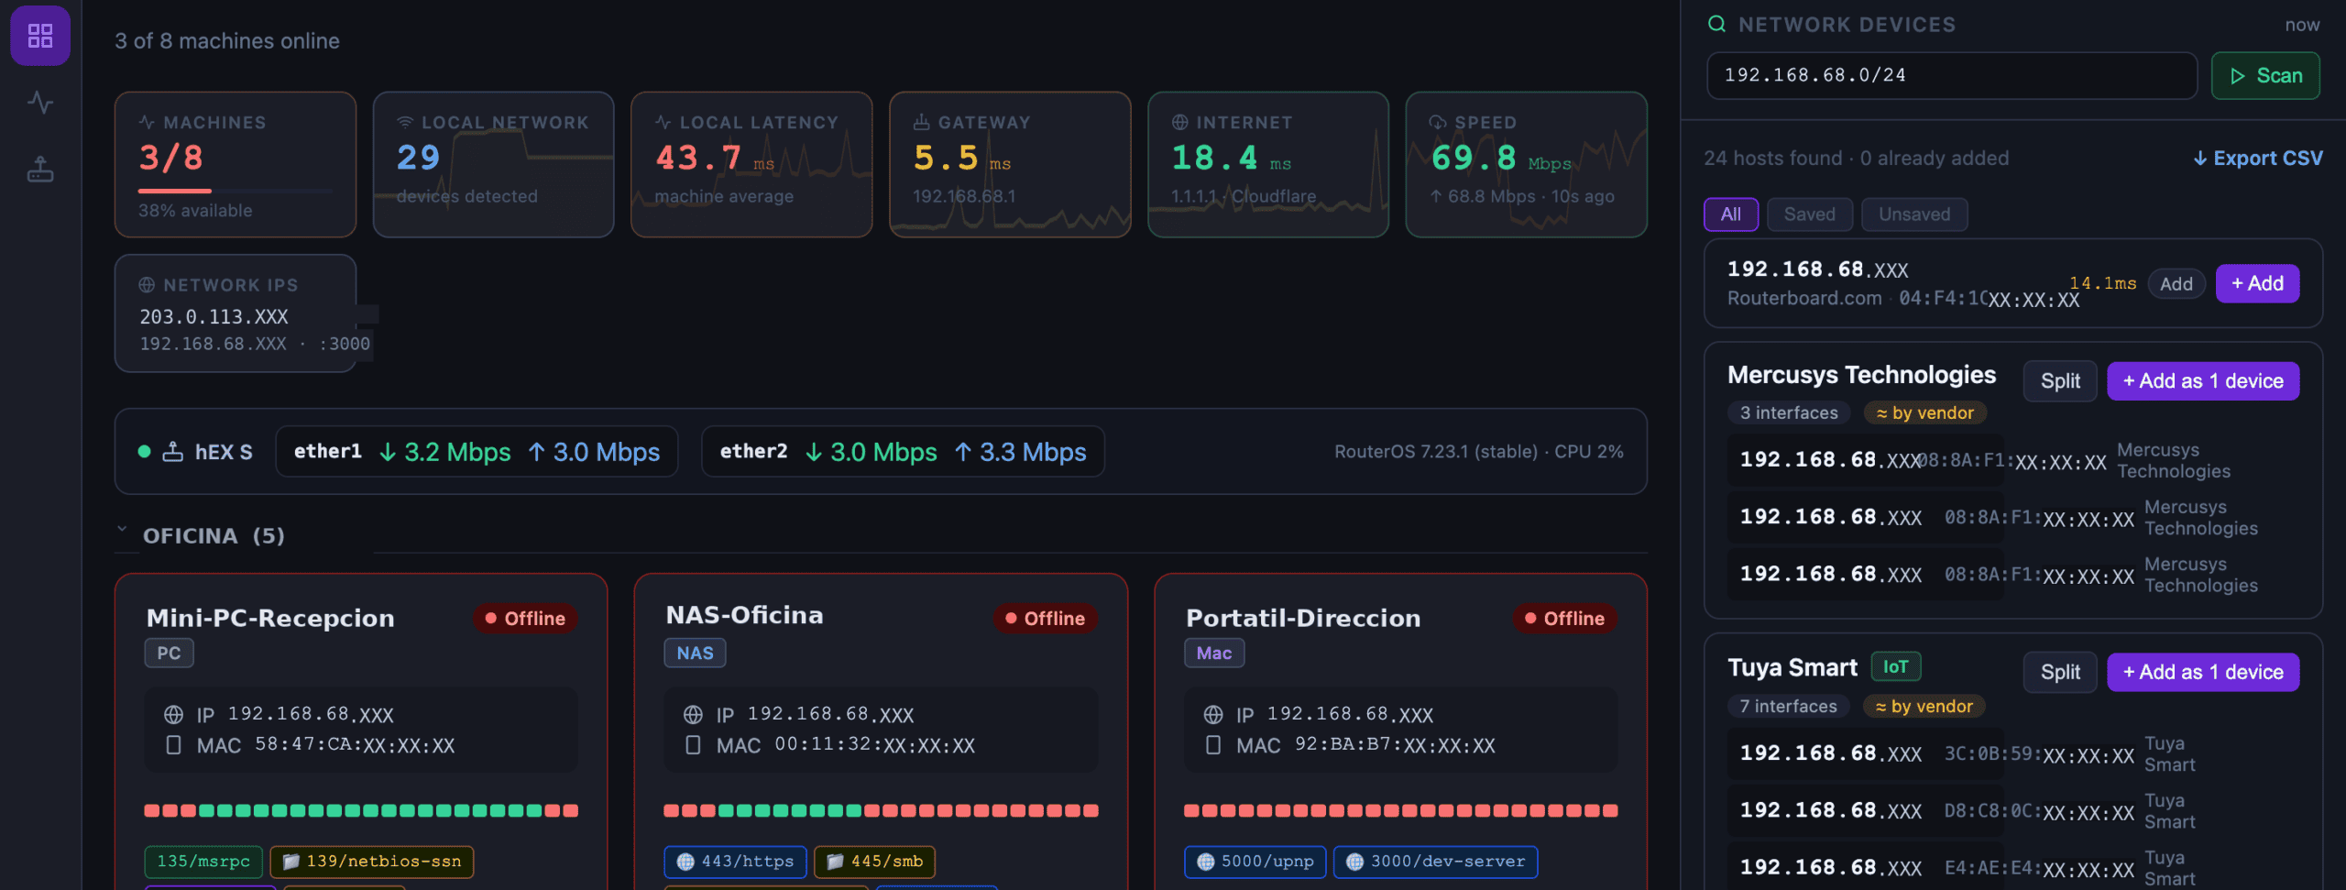Viewport: 2346px width, 890px height.
Task: Filter hosts by Saved
Action: (x=1810, y=214)
